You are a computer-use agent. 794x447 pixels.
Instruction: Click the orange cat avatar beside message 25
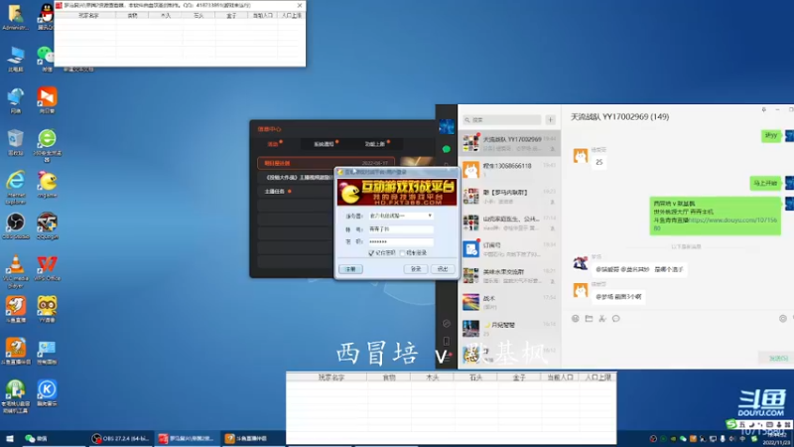coord(581,156)
